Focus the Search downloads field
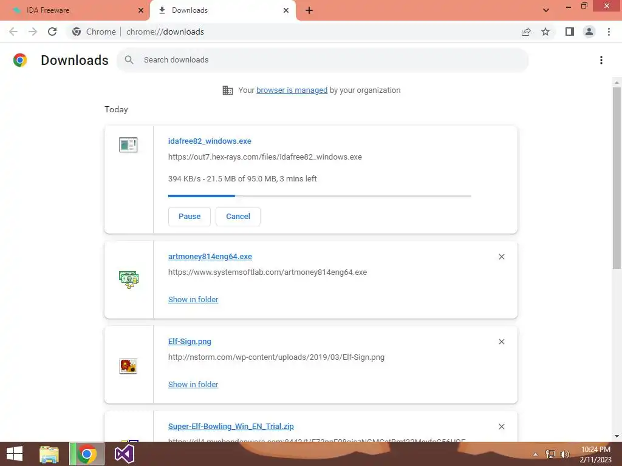 point(323,60)
